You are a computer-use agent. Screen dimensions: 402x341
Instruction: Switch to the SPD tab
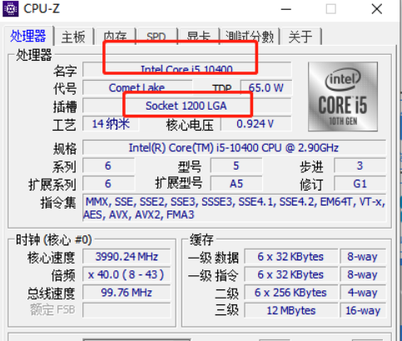(x=156, y=37)
